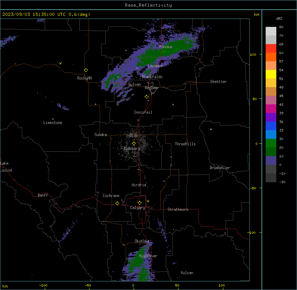Click the 80 value in the dBZ legend
The height and width of the screenshot is (290, 297).
click(281, 27)
